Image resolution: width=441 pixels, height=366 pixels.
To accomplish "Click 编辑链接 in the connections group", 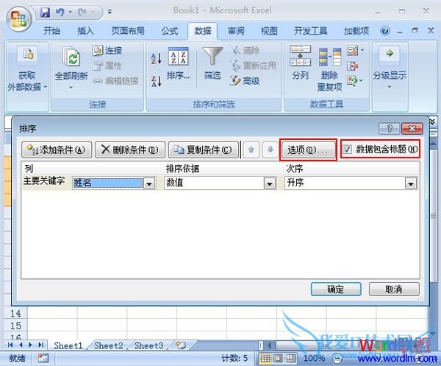I will [115, 81].
